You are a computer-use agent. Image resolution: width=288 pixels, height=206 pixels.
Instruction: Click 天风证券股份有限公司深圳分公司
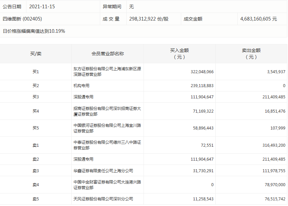tap(103, 199)
